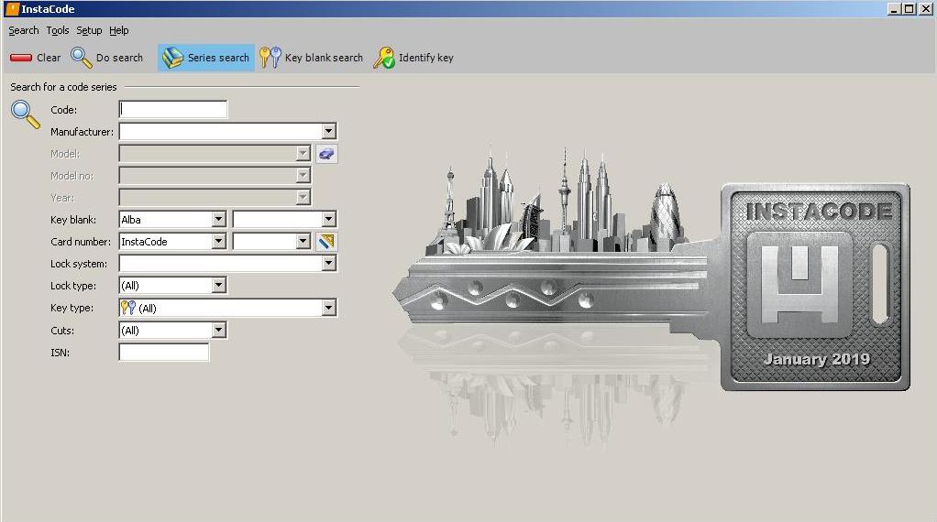Click the Do search magnifier icon
937x522 pixels.
[x=82, y=58]
